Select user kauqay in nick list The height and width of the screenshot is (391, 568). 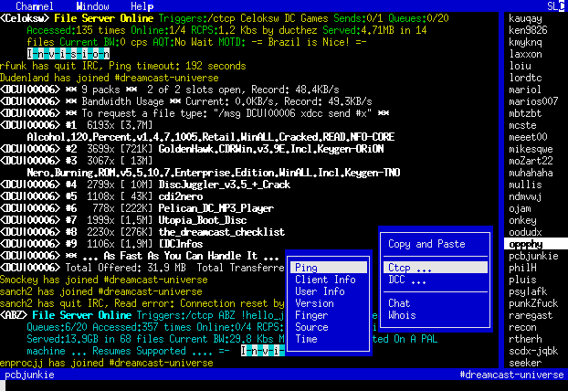pyautogui.click(x=525, y=18)
